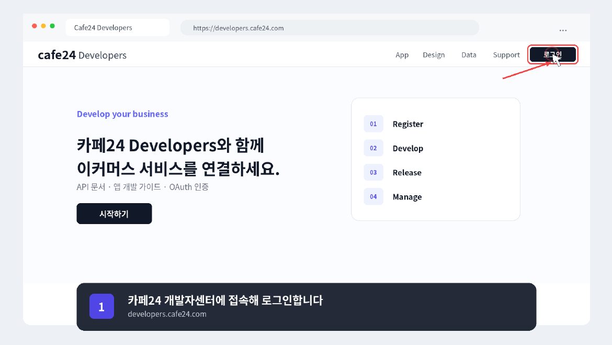The height and width of the screenshot is (345, 612).
Task: Click the address bar with developers.cafe24.com
Action: tap(330, 28)
